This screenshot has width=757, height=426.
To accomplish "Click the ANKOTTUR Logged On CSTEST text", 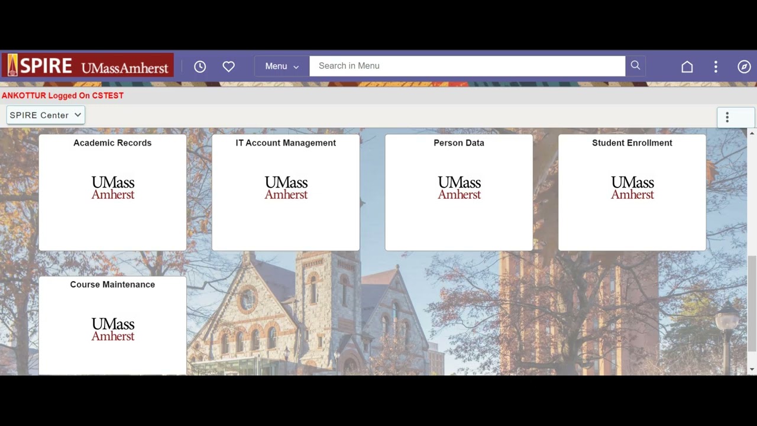I will pyautogui.click(x=63, y=95).
